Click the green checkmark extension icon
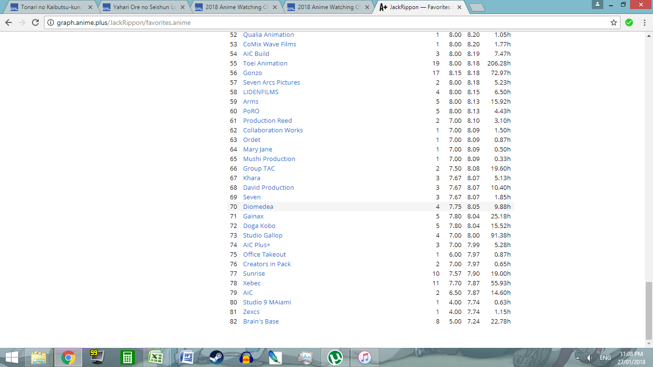The height and width of the screenshot is (367, 653). point(629,22)
